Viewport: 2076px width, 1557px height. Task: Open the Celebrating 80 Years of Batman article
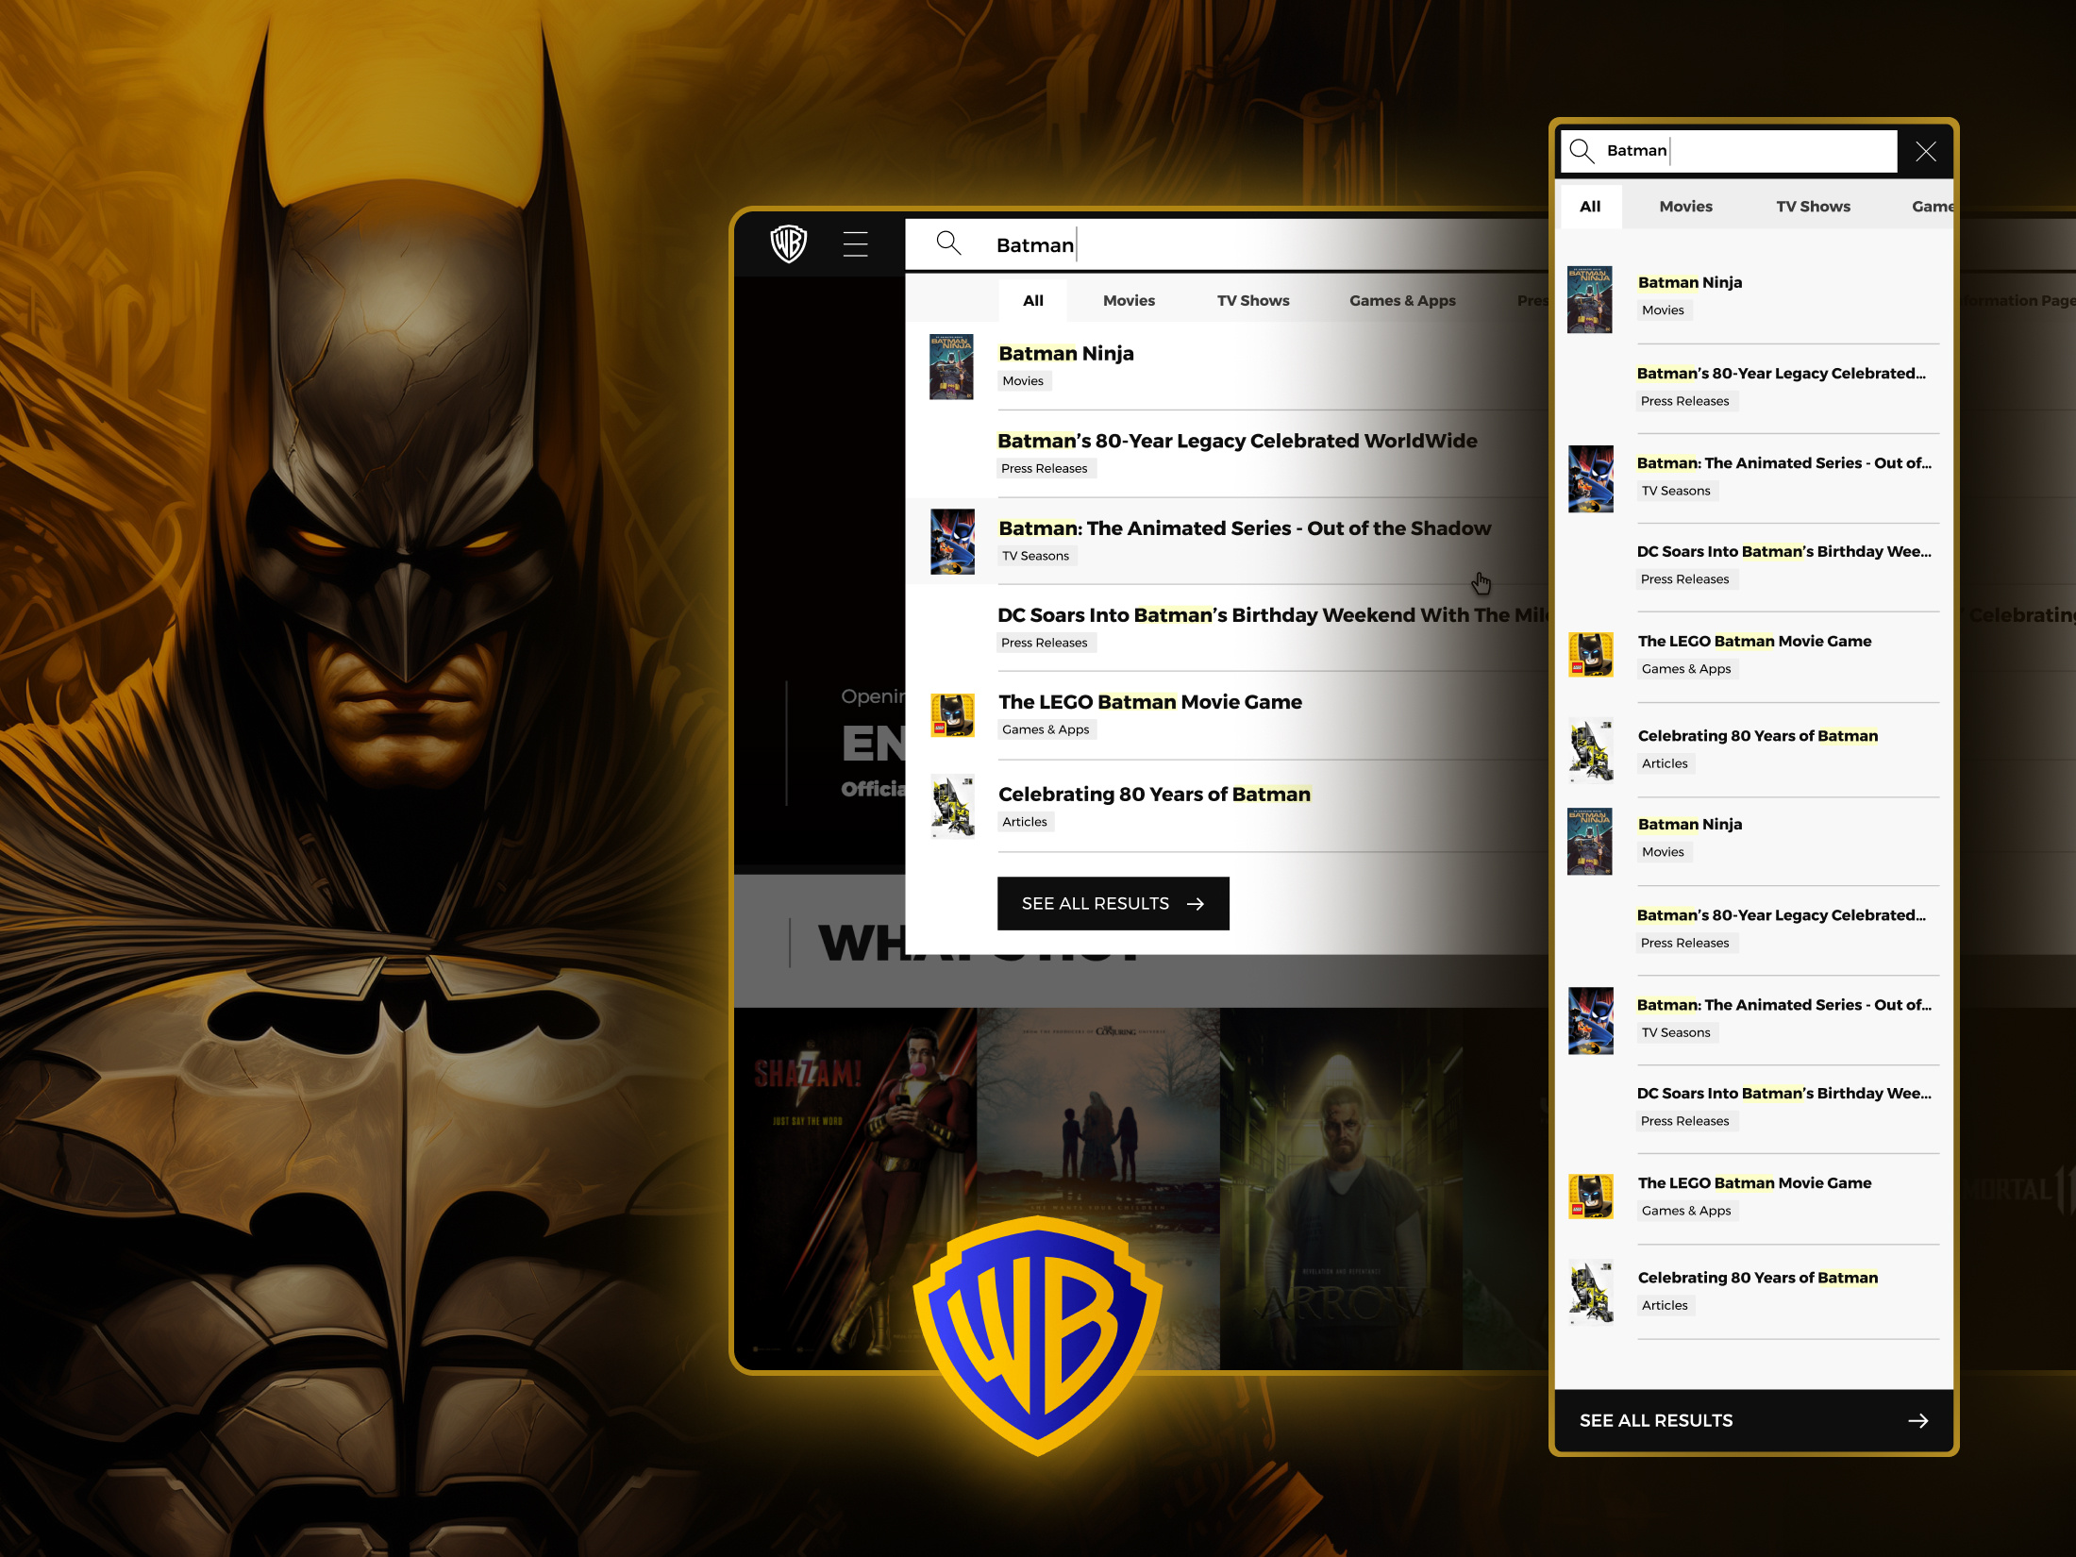pyautogui.click(x=1155, y=794)
